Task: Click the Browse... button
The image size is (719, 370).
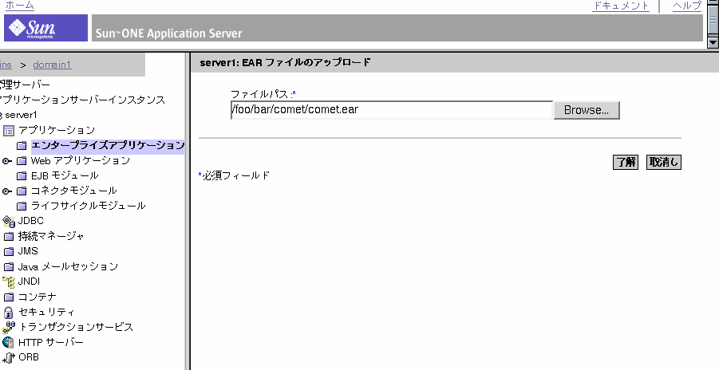Action: point(587,111)
